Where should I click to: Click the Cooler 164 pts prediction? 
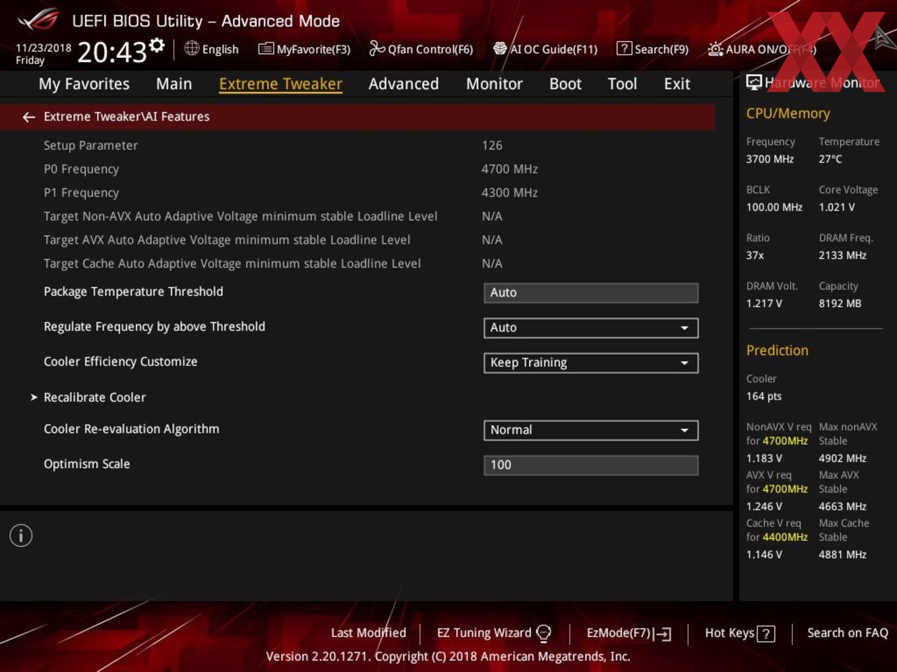click(764, 396)
